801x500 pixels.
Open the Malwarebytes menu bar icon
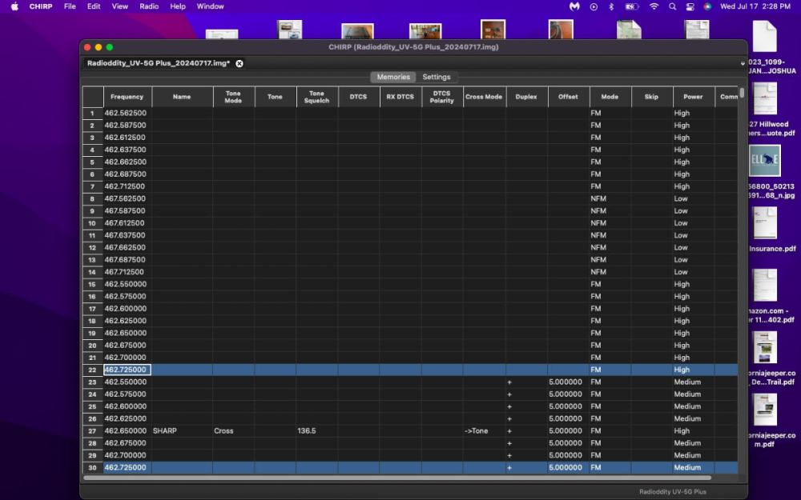574,6
